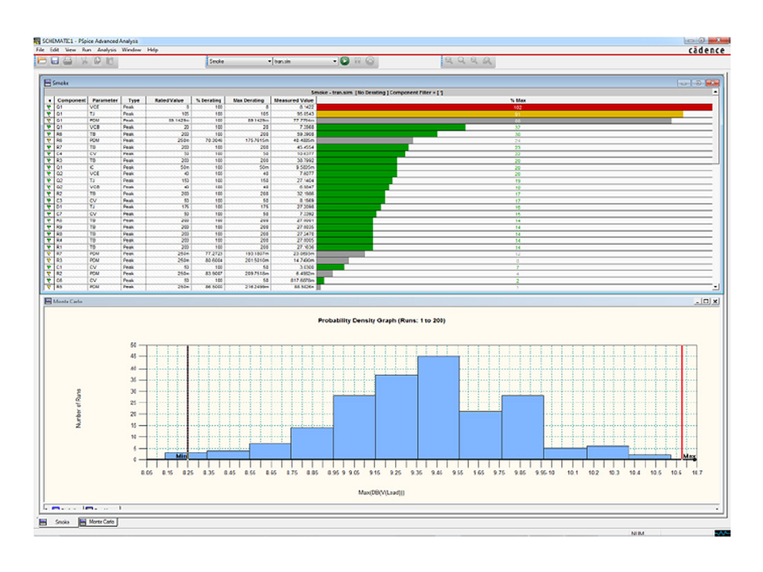Screen dimensions: 763x572
Task: Open the Edit menu
Action: [54, 49]
